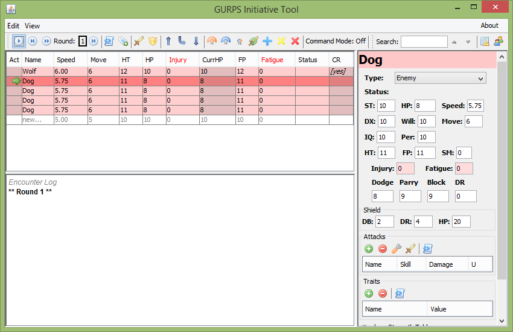
Task: Click the red X delete icon
Action: 295,41
